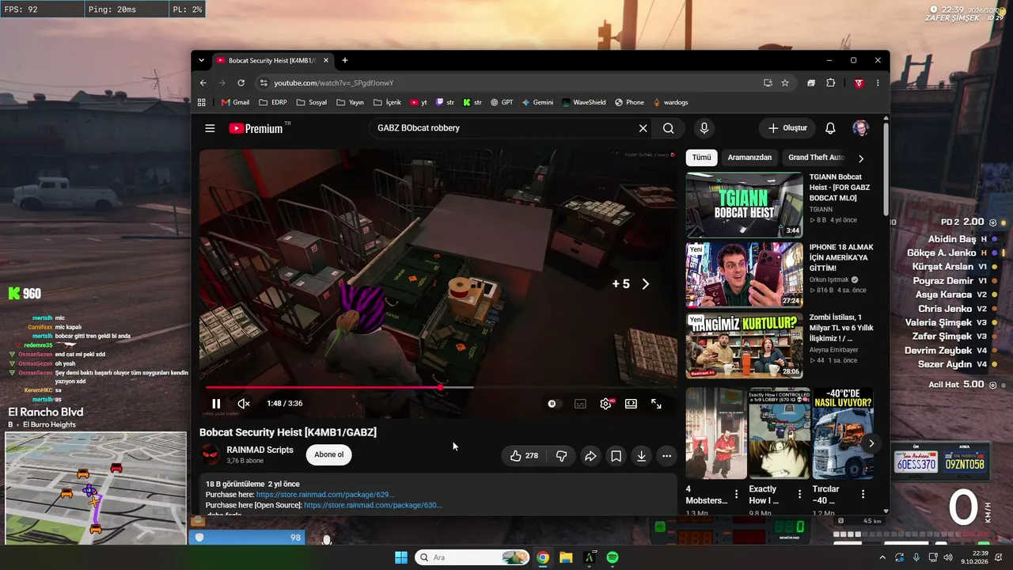This screenshot has height=570, width=1013.
Task: Select the "Grand Theft Auto" filter chip
Action: pos(816,158)
